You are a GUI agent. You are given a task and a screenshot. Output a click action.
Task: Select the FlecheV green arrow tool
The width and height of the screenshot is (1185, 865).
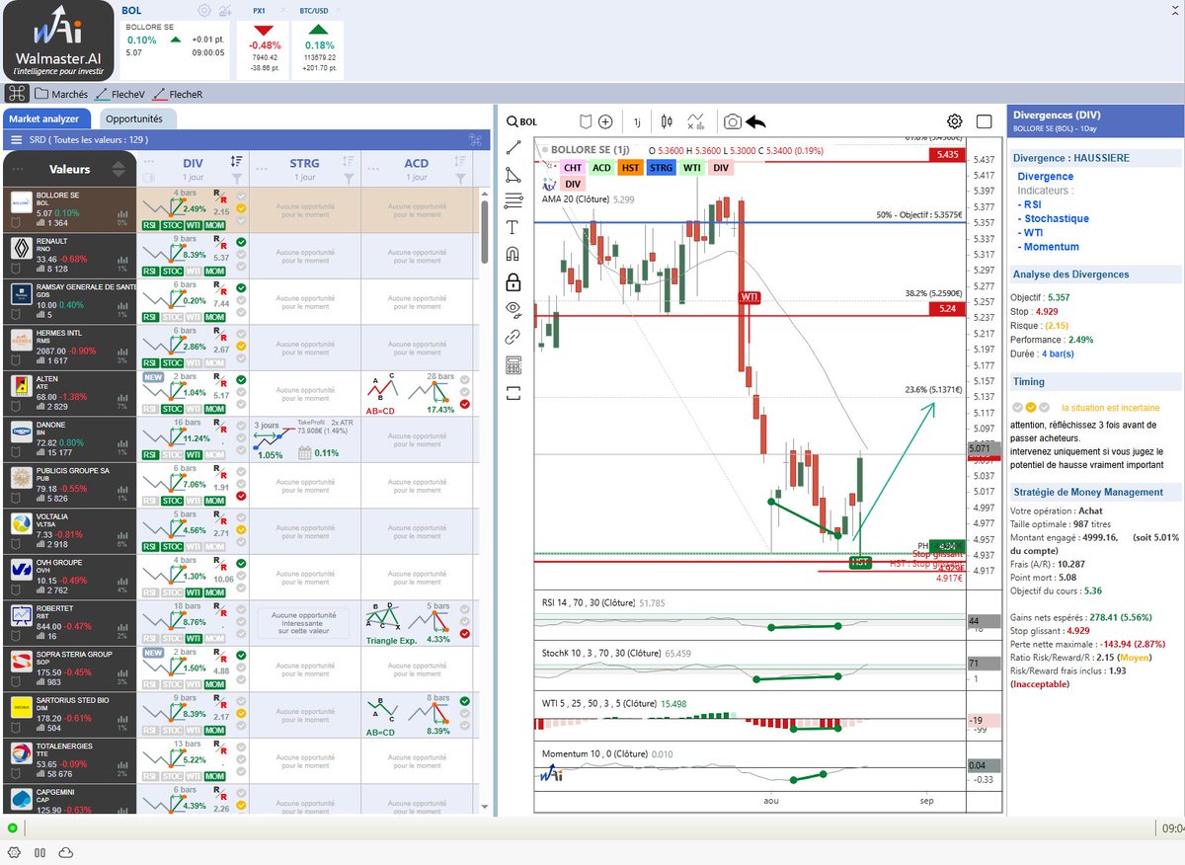coord(120,94)
